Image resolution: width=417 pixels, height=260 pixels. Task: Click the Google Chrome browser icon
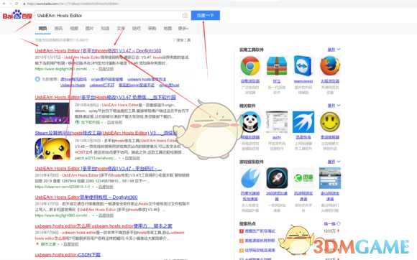(x=250, y=65)
